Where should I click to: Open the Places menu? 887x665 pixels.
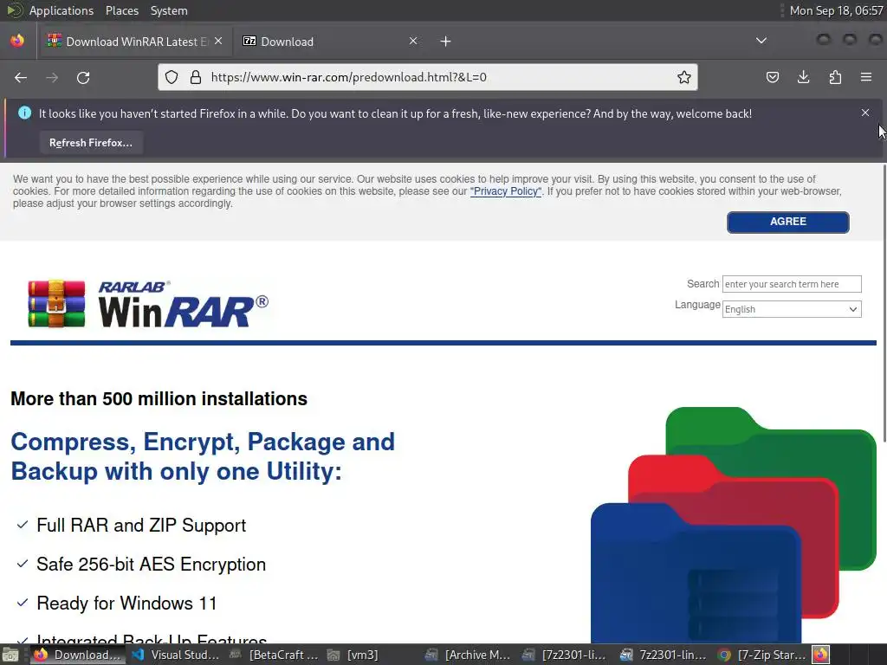pos(121,10)
